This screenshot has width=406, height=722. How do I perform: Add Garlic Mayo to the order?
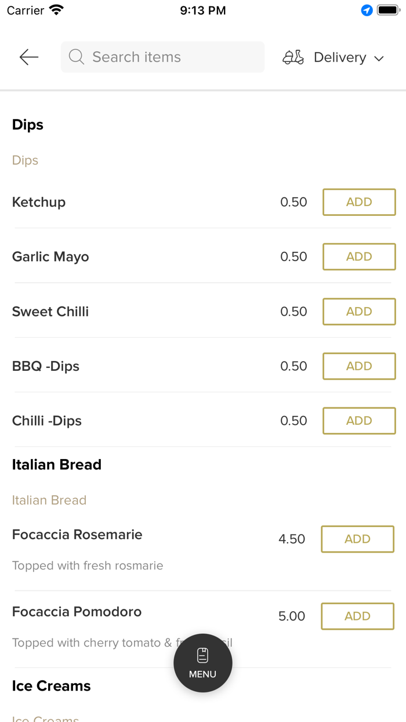coord(358,257)
